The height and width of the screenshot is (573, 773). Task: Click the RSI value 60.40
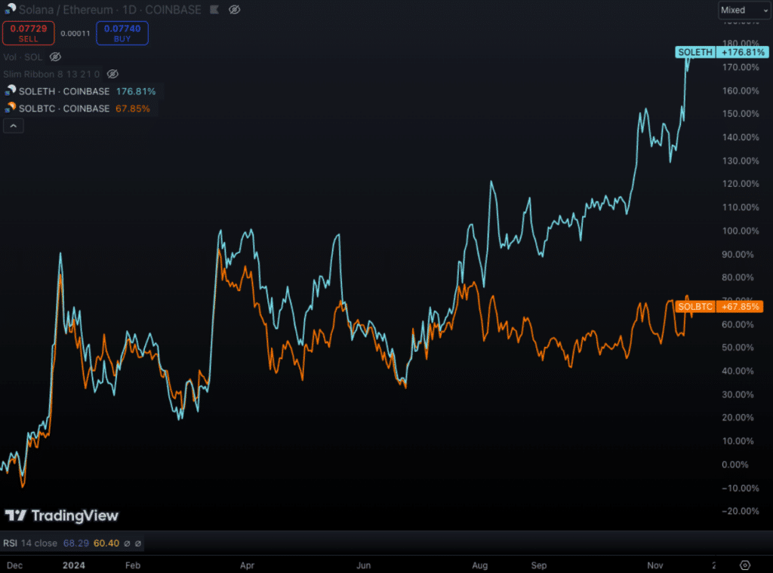point(106,543)
